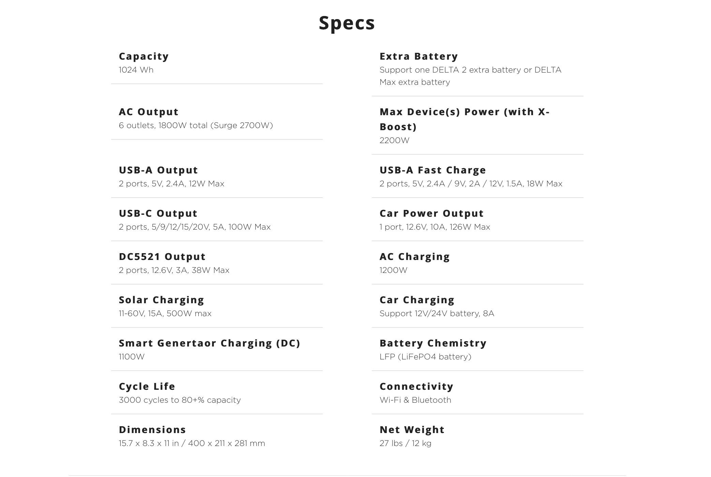Viewport: 711px width, 477px height.
Task: Click the Net Weight heading
Action: [412, 430]
